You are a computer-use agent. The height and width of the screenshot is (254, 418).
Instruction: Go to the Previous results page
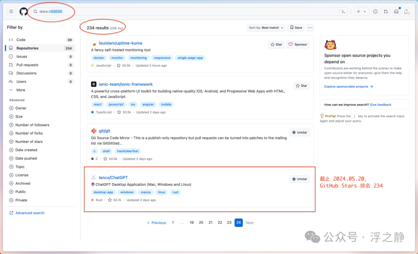[x=156, y=223]
